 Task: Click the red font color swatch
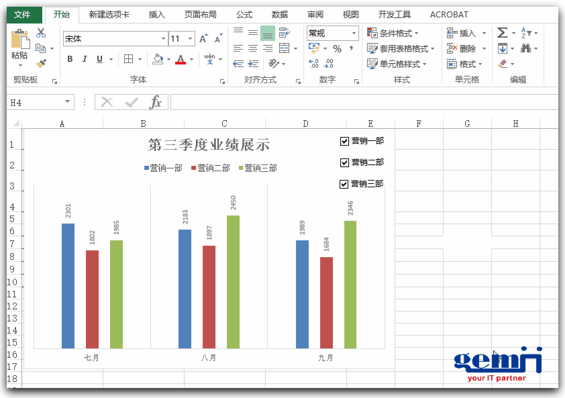click(x=180, y=60)
